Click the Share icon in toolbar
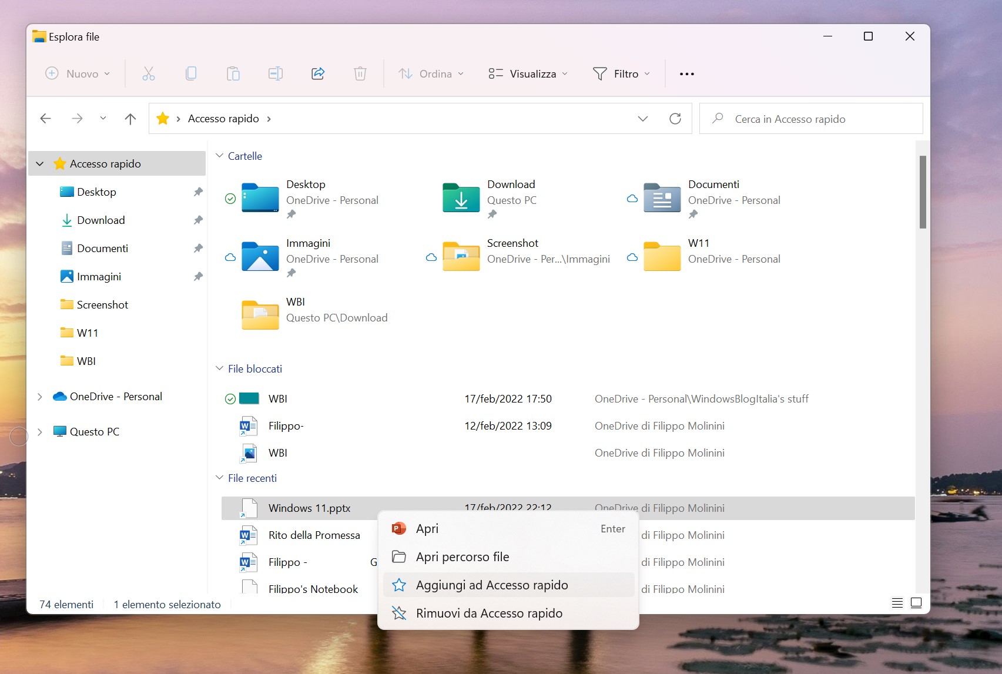Viewport: 1002px width, 674px height. click(x=318, y=73)
